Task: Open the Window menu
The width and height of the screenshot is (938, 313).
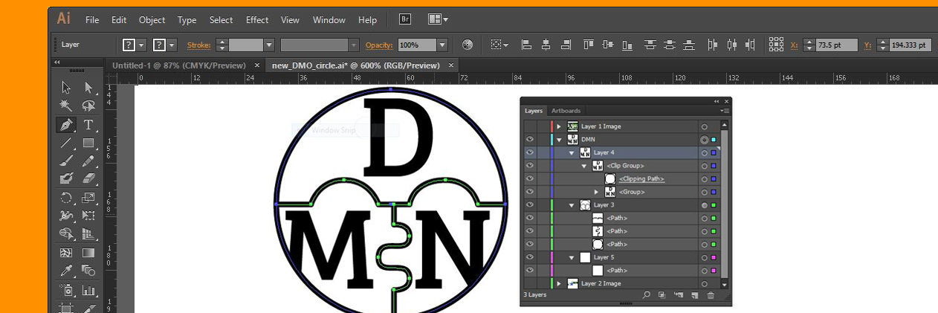Action: (x=329, y=20)
